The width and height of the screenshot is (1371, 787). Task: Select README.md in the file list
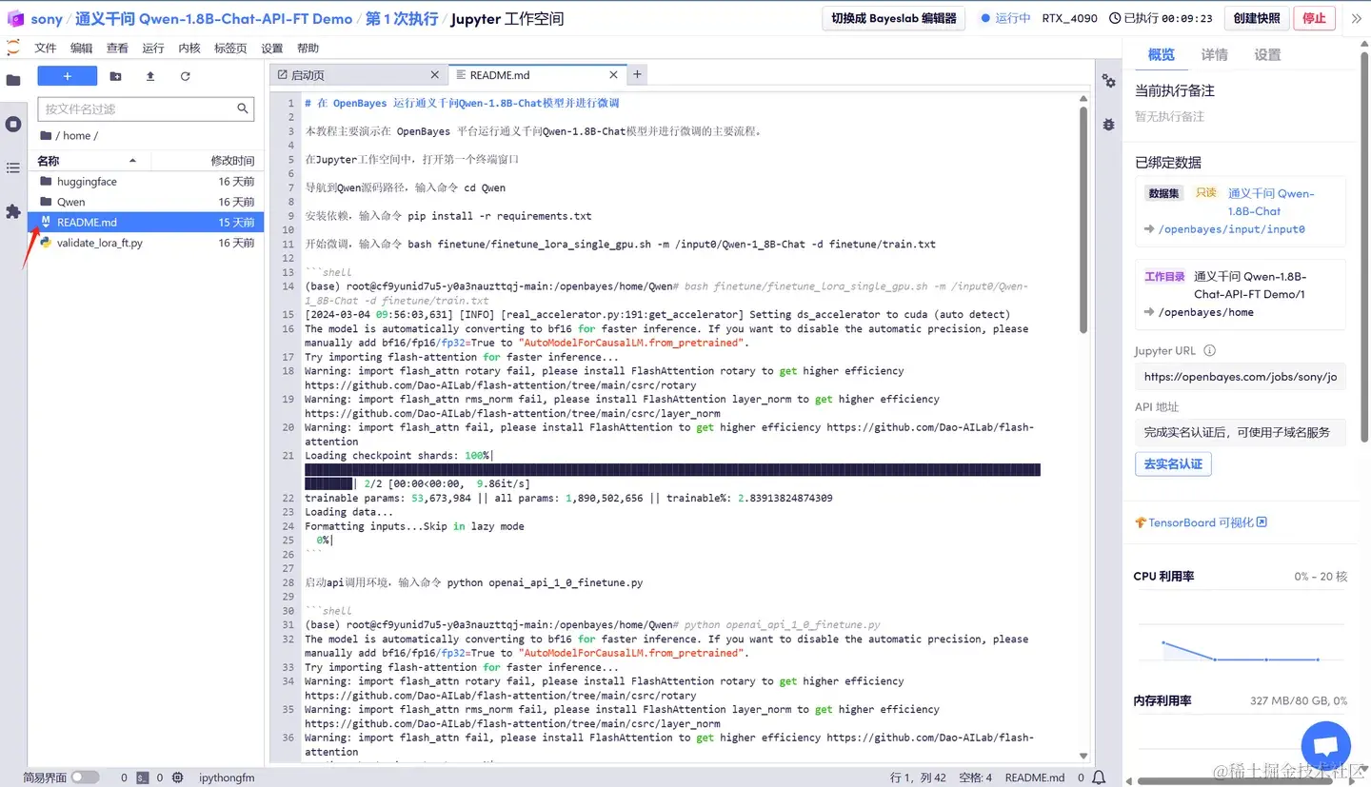tap(146, 222)
